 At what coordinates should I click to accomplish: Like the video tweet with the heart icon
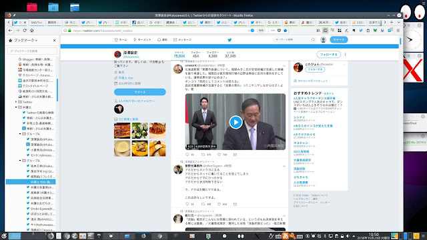point(219,154)
